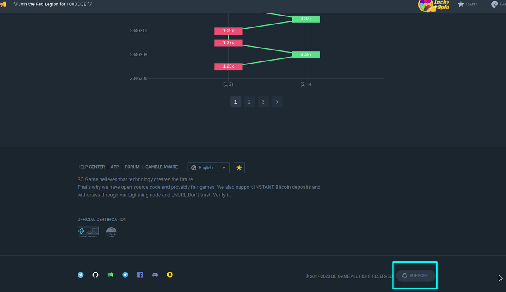Click the yellow Bitcoin forum icon
Image resolution: width=506 pixels, height=292 pixels.
point(170,275)
